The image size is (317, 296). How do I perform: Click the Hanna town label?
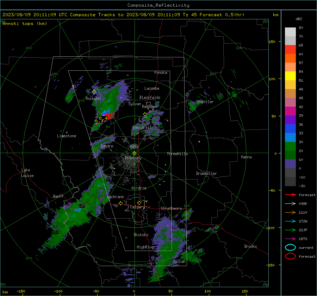[x=246, y=157]
